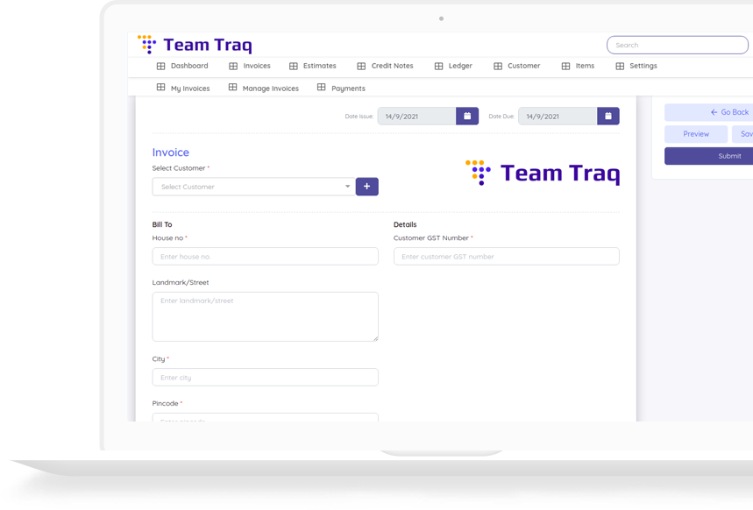
Task: Click the Preview button
Action: [696, 134]
